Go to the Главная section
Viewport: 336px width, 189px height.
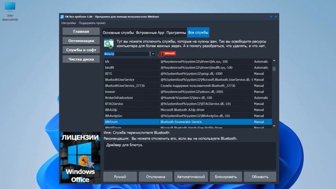point(81,31)
